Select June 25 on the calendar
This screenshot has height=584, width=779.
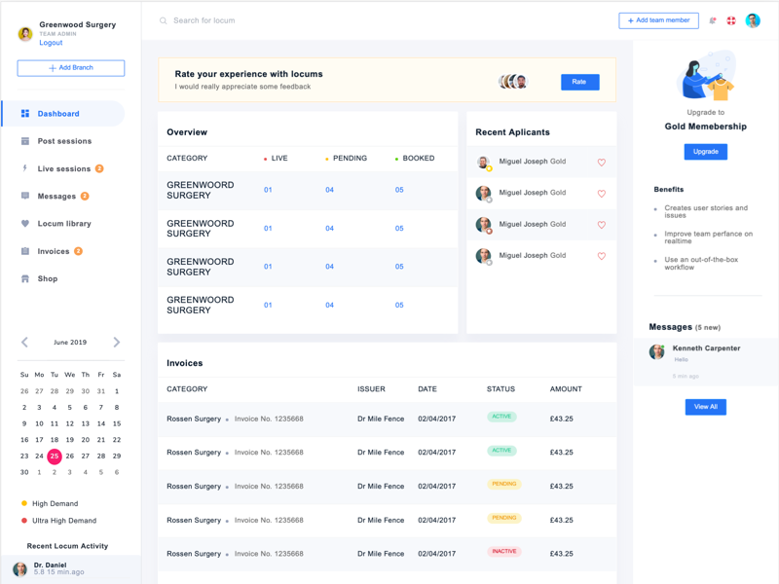pyautogui.click(x=55, y=456)
